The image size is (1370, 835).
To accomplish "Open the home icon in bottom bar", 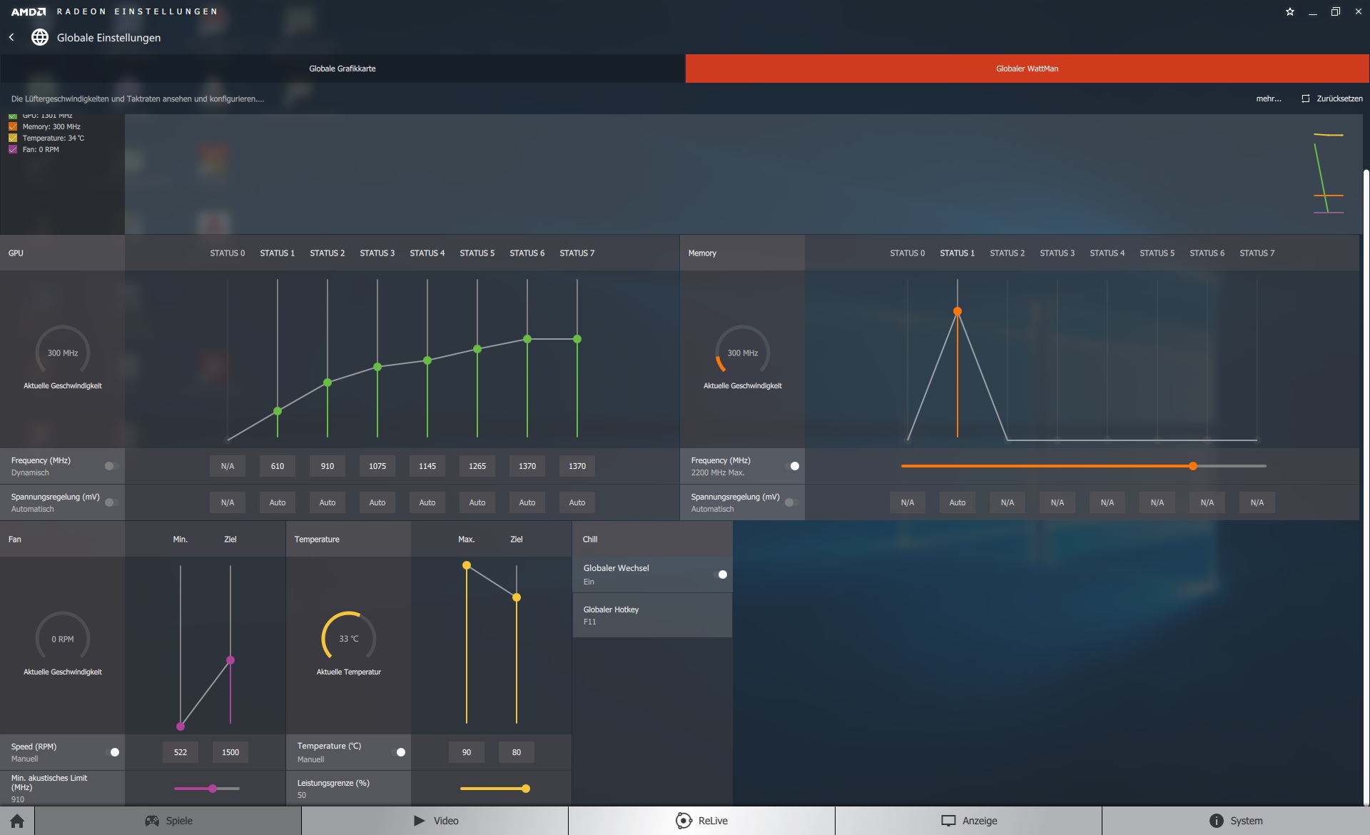I will [x=17, y=821].
